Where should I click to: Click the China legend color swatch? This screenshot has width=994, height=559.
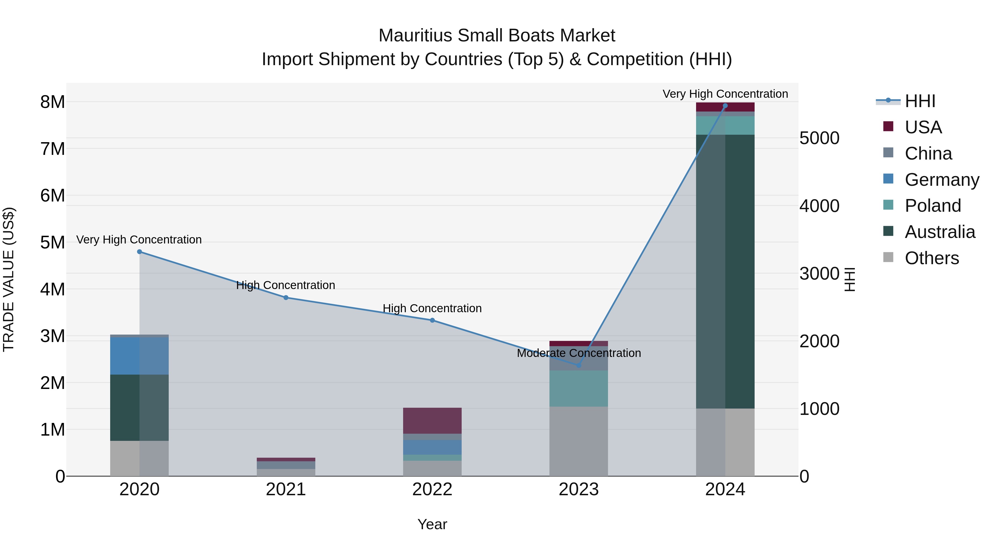888,152
